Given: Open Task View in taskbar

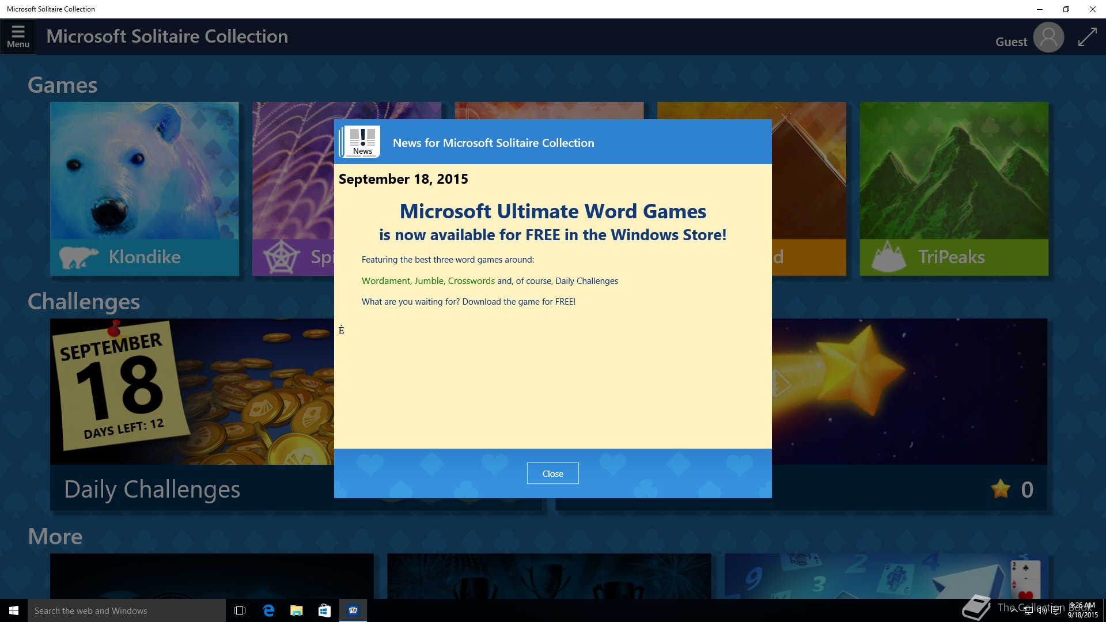Looking at the screenshot, I should tap(240, 610).
